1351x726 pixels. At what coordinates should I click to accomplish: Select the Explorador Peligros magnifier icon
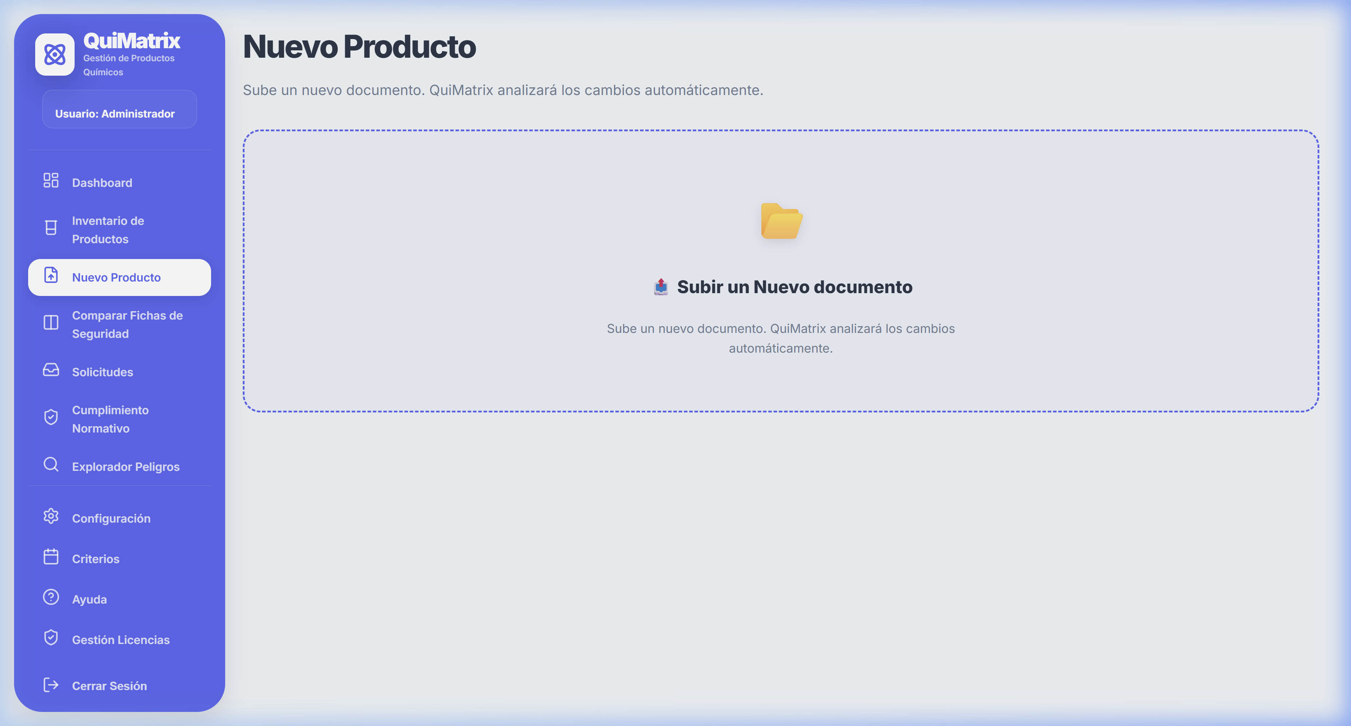pyautogui.click(x=51, y=465)
